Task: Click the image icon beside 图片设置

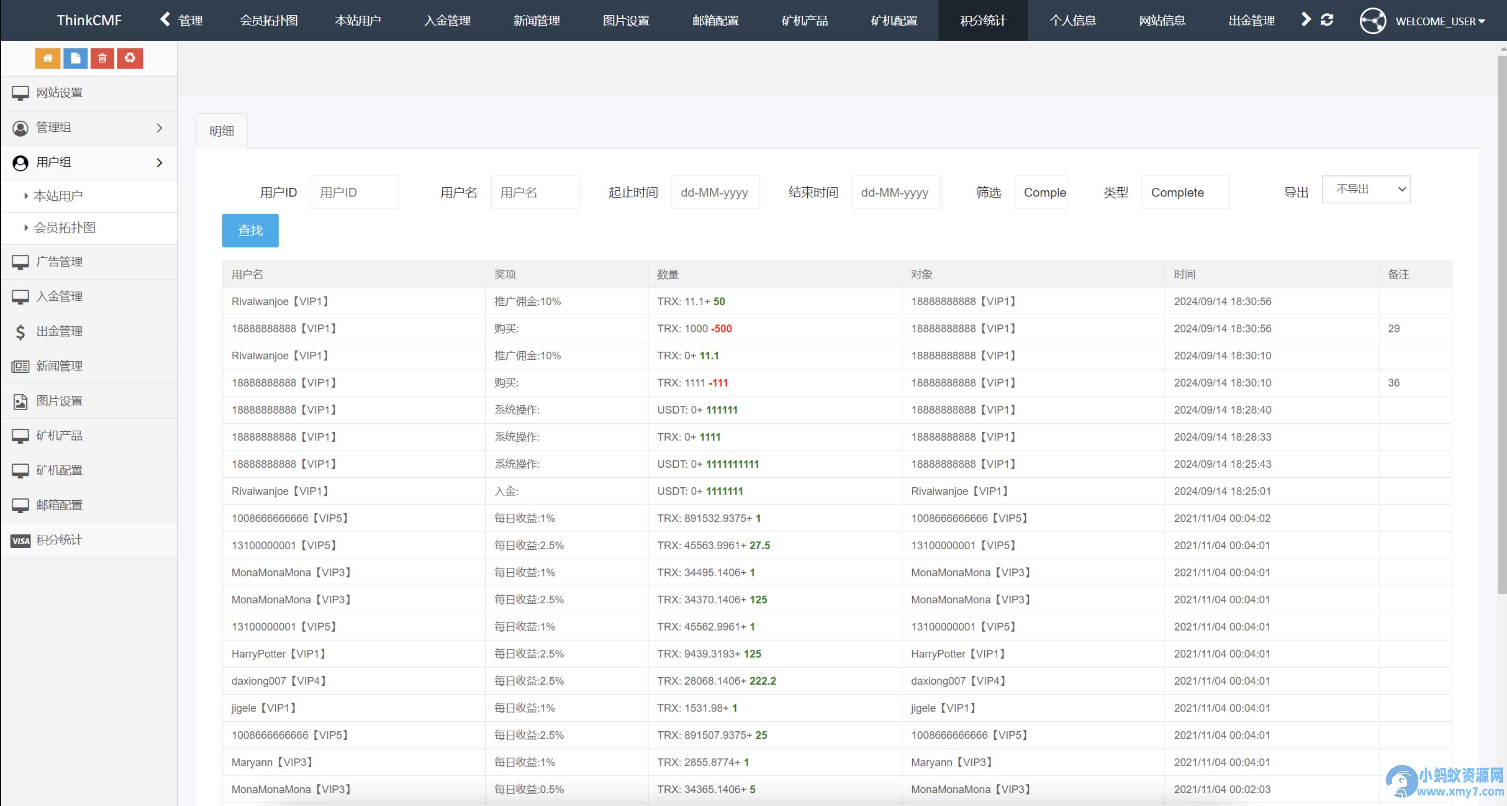Action: pyautogui.click(x=21, y=402)
